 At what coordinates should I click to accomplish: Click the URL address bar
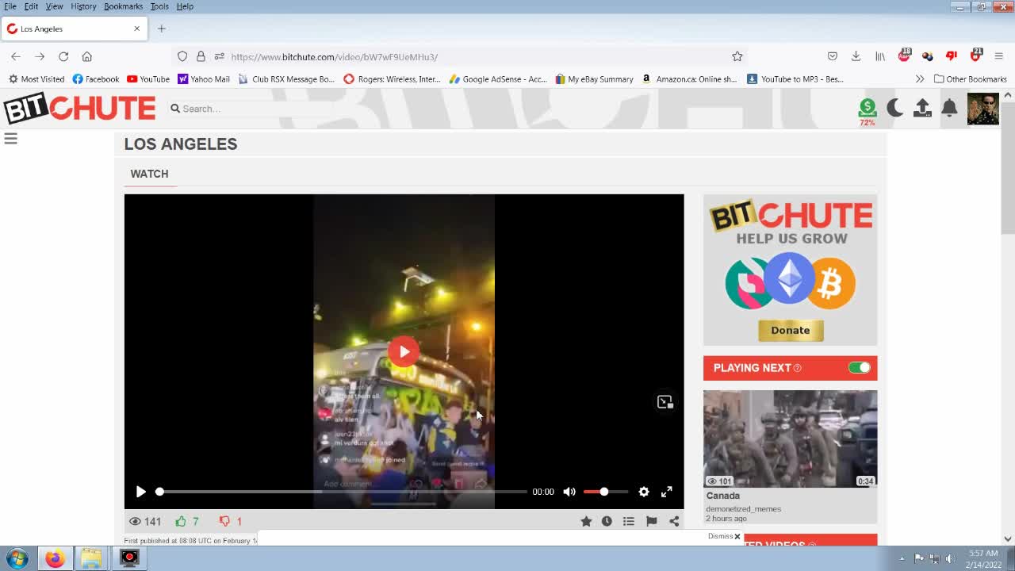pos(460,56)
